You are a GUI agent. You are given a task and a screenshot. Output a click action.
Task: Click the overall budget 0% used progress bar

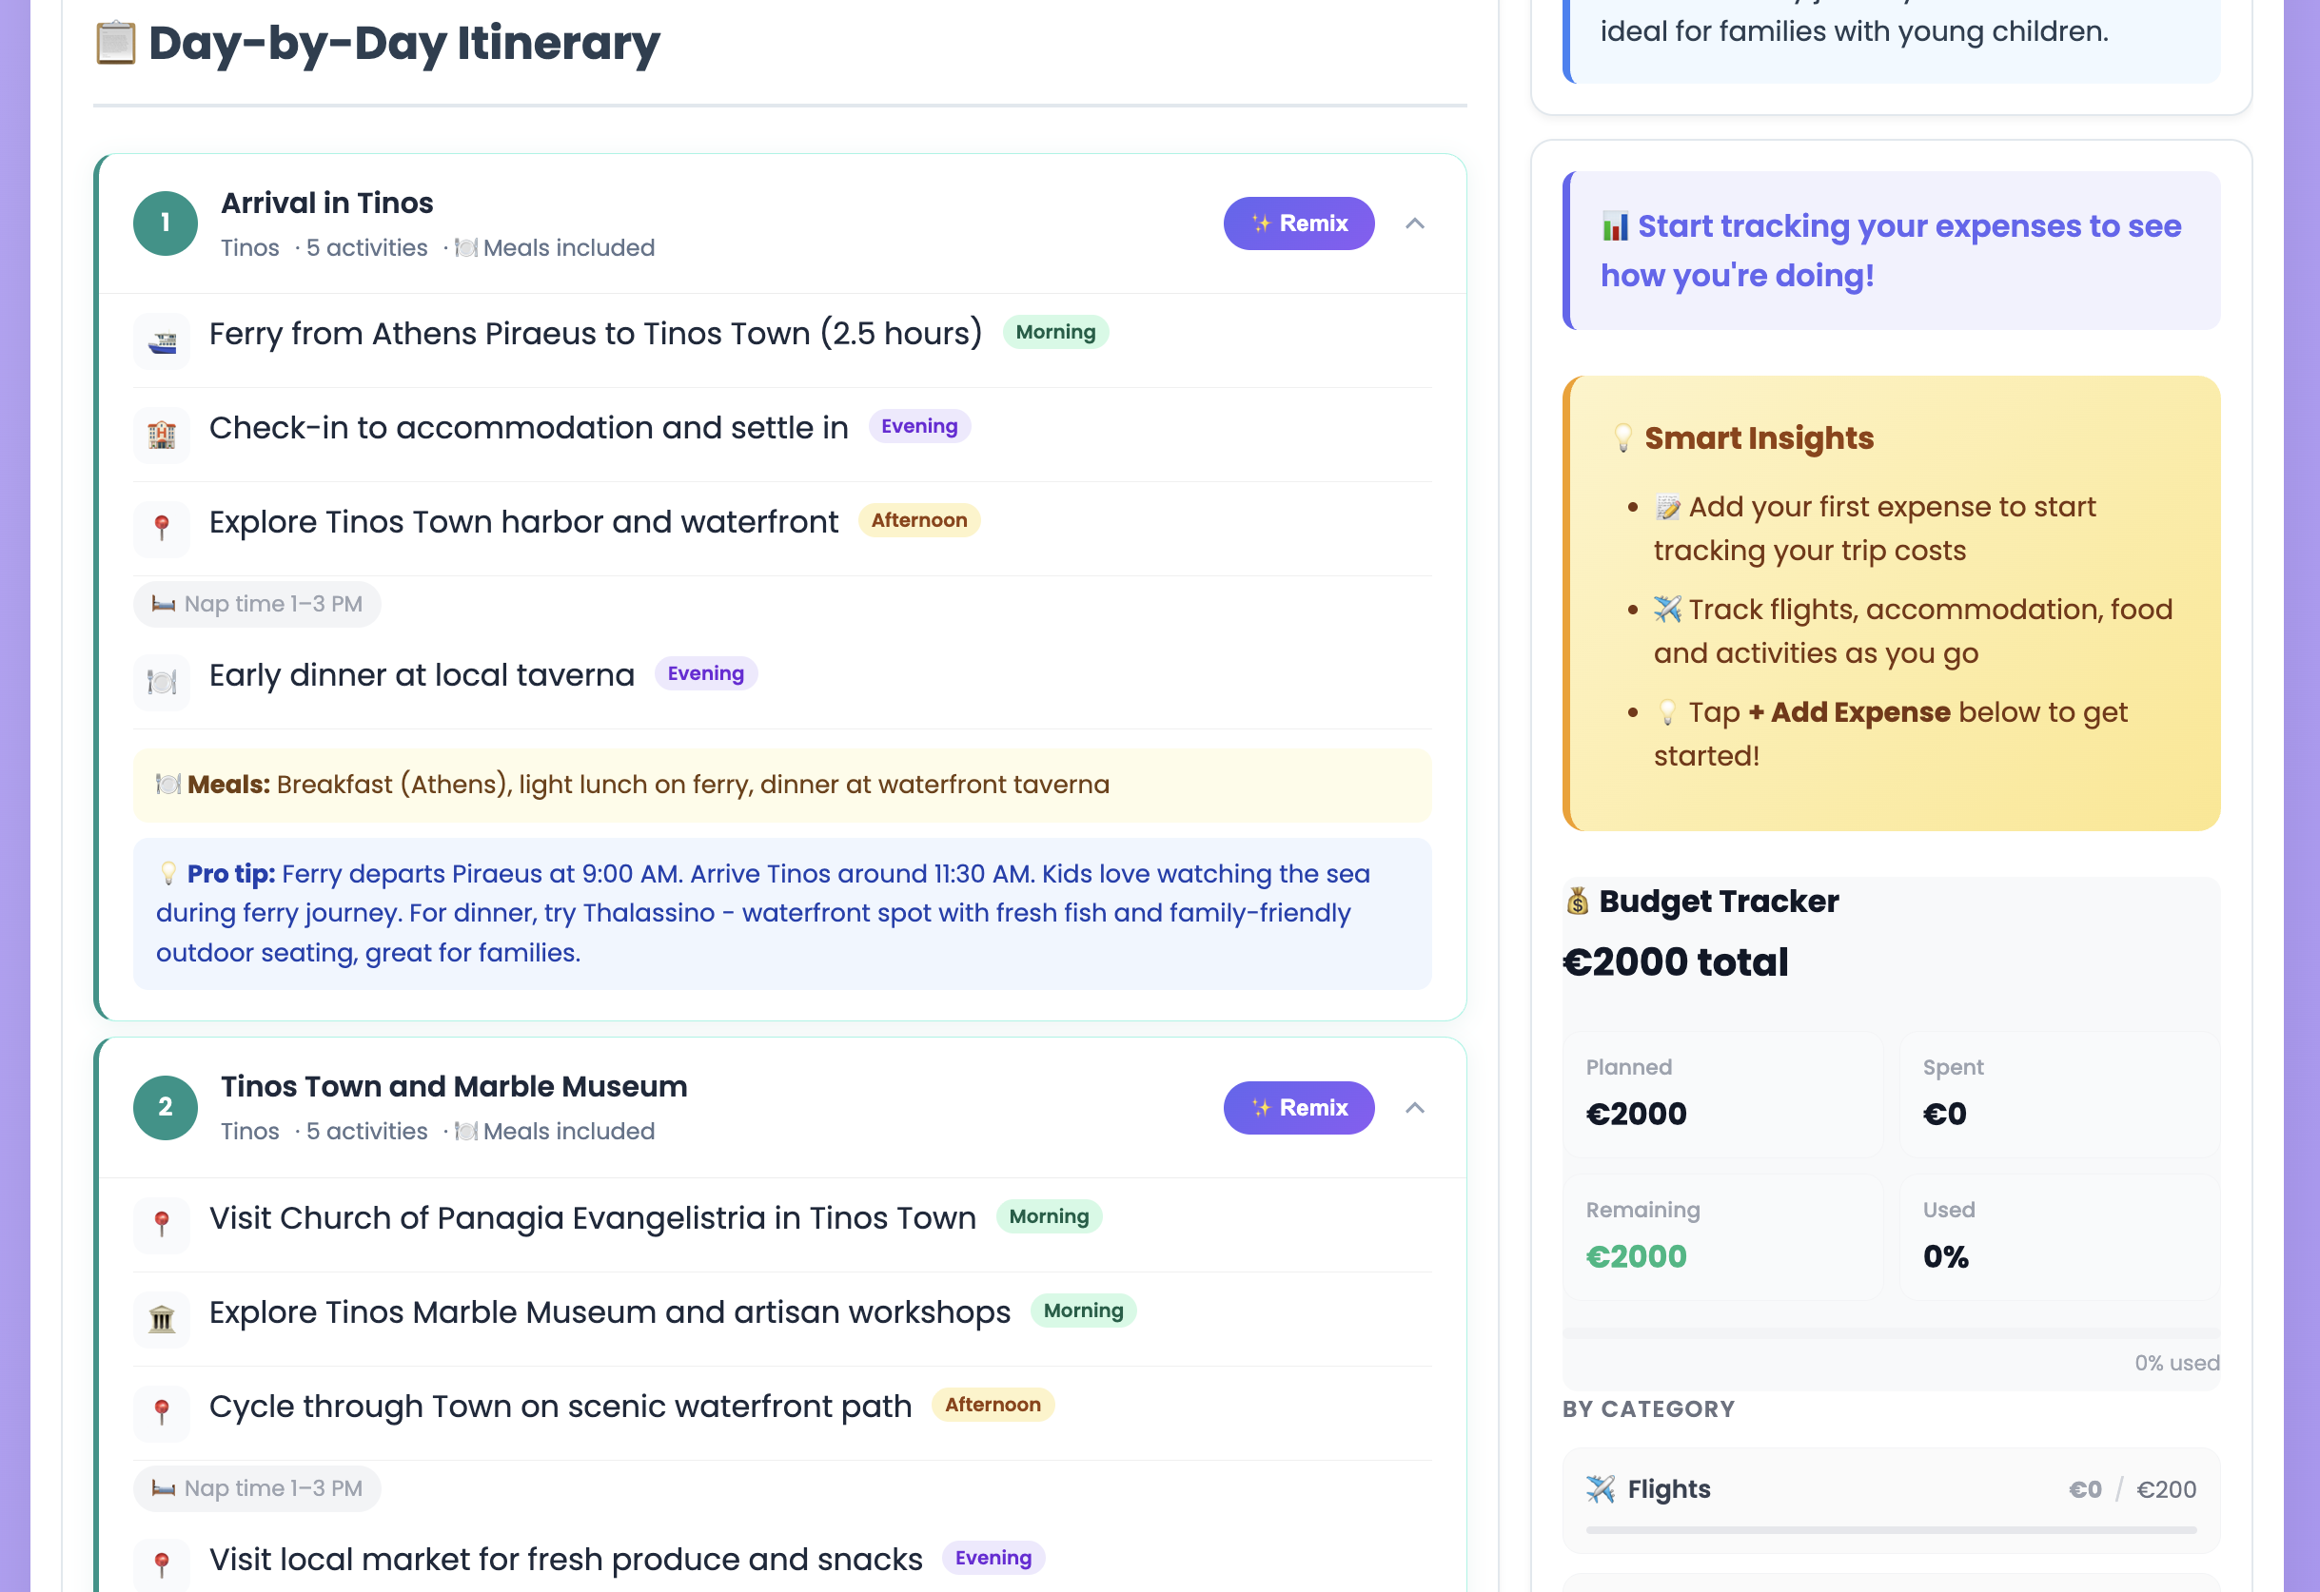1891,1334
